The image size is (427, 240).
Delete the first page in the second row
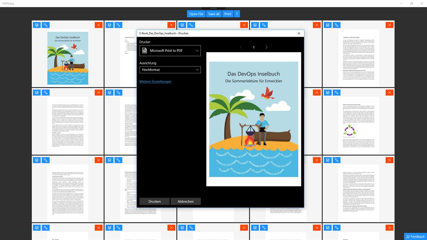pyautogui.click(x=98, y=93)
